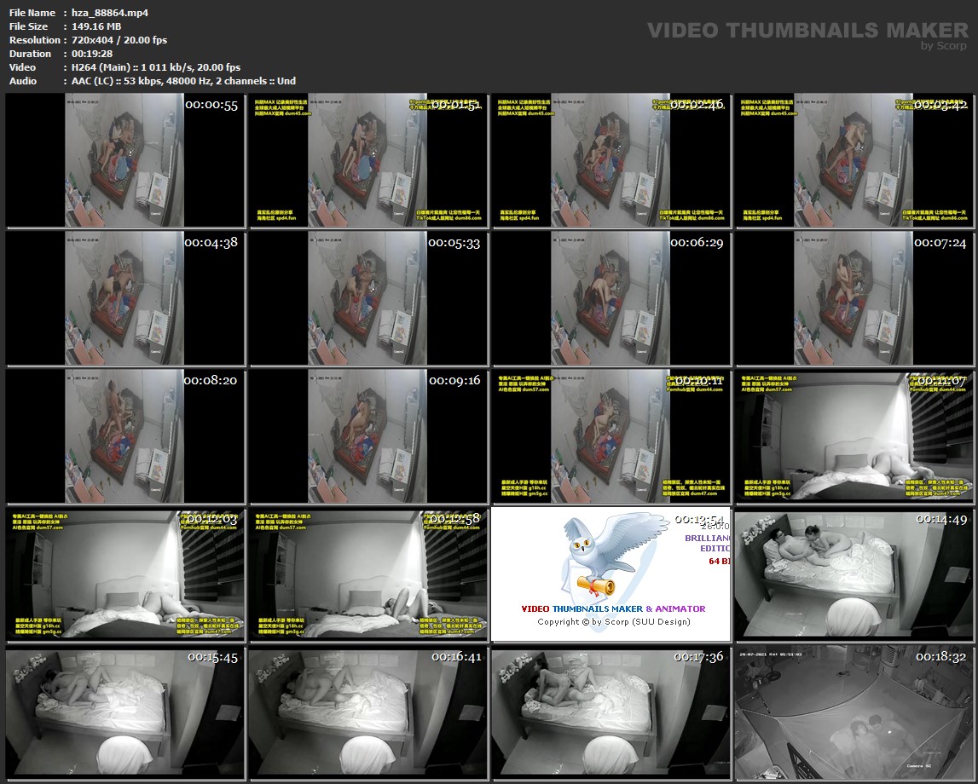Open the thumbnail at timestamp 00:00:55
This screenshot has height=784, width=978.
click(x=125, y=161)
